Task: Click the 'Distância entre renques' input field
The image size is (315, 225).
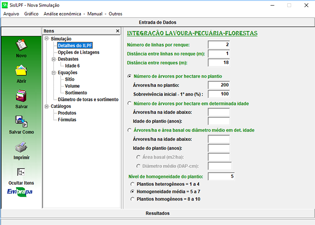Action: 219,63
